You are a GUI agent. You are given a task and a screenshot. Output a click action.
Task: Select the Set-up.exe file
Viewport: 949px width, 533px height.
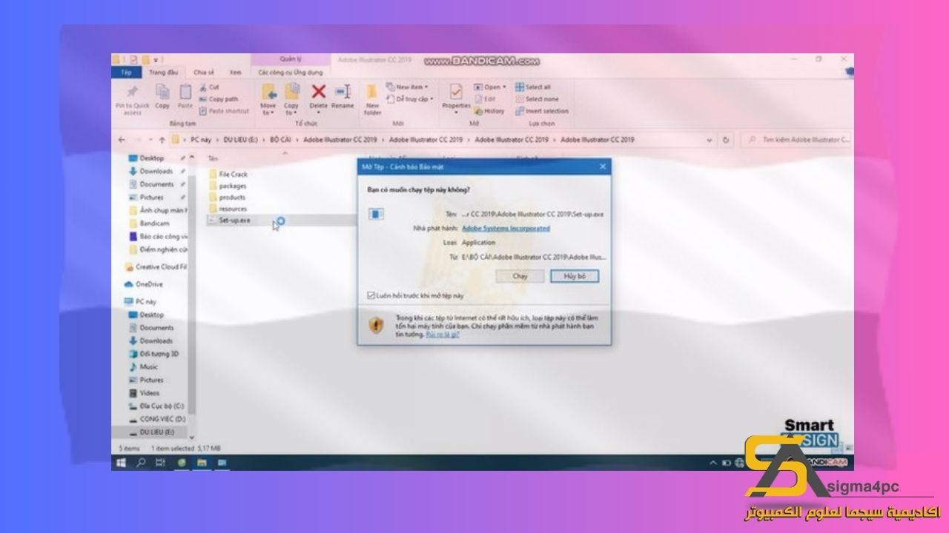229,220
